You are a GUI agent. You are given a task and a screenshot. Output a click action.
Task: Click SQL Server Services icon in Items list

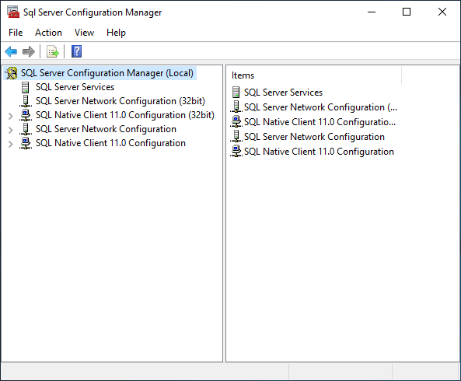pyautogui.click(x=236, y=93)
